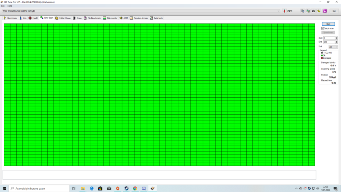Open Discord from the taskbar
This screenshot has width=341, height=192.
[144, 189]
